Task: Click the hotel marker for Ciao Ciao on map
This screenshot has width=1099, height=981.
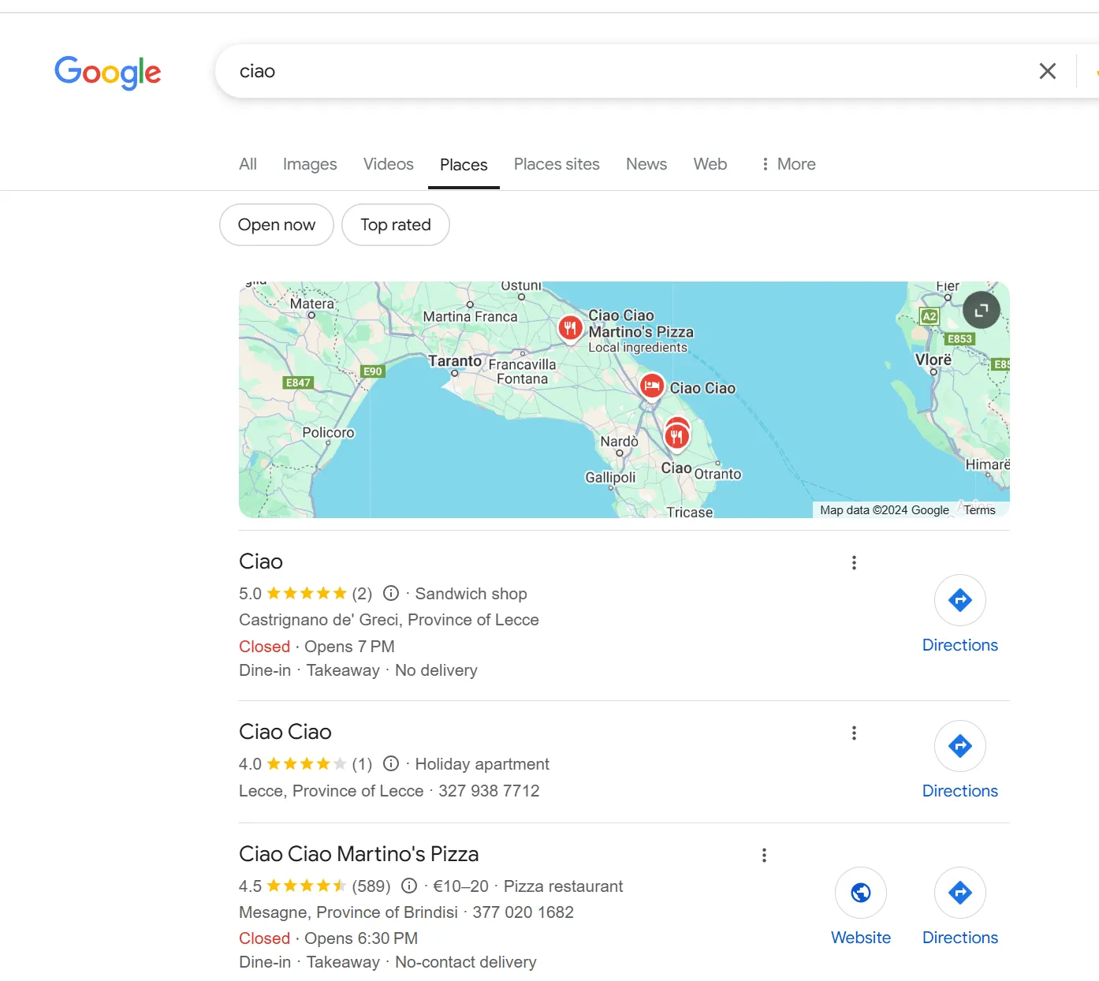Action: point(651,386)
